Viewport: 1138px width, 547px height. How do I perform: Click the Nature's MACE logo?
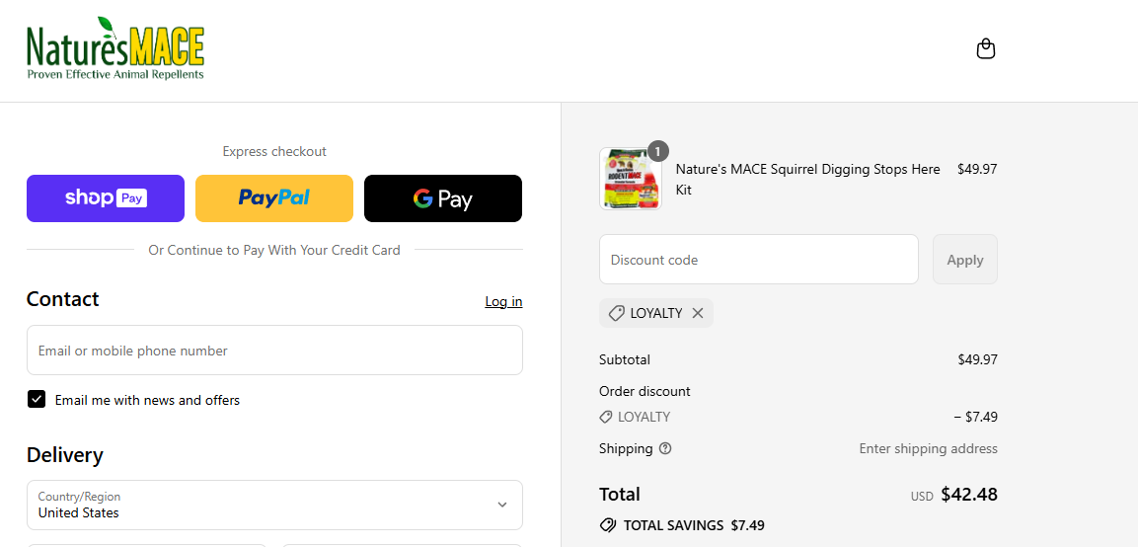click(x=115, y=48)
